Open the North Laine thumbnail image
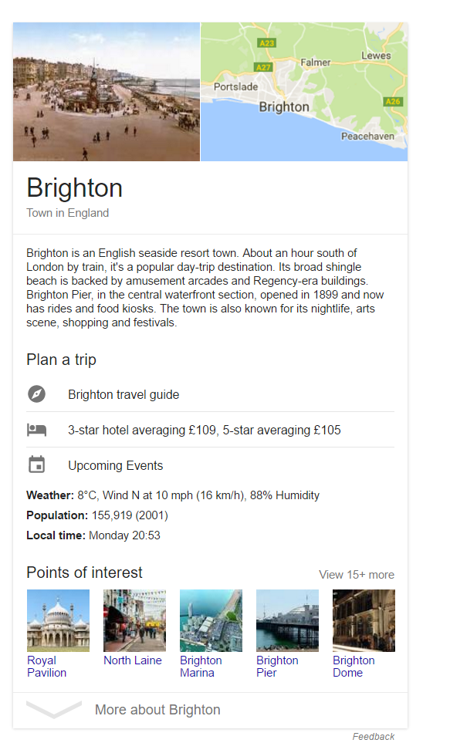The width and height of the screenshot is (450, 743). [134, 620]
